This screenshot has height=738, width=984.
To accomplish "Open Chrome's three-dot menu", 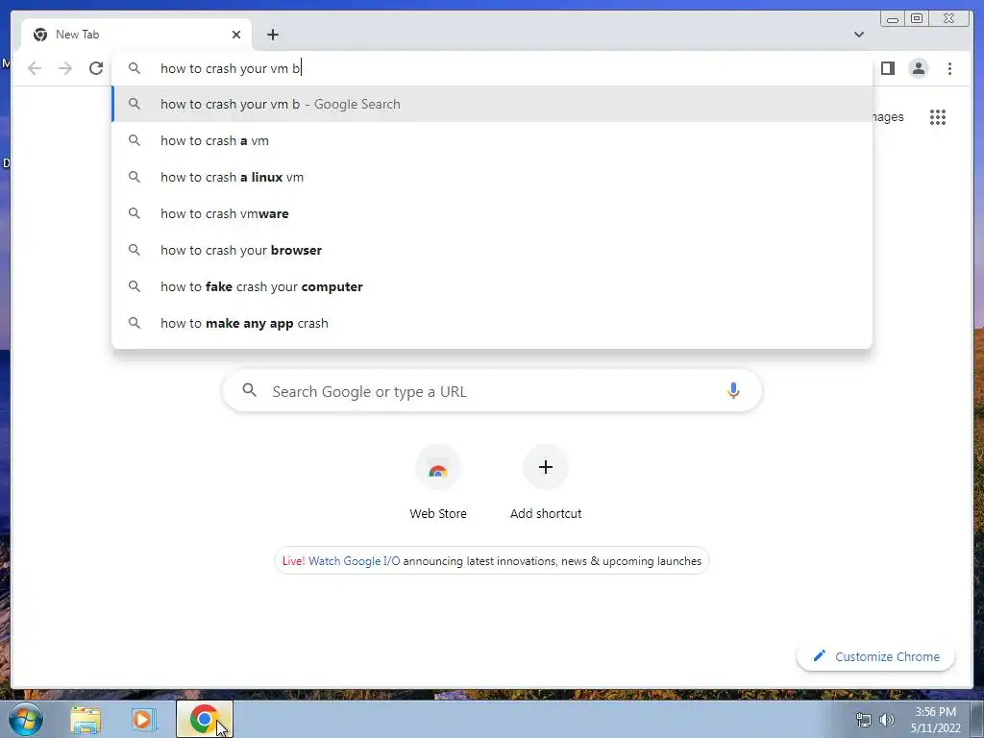I will point(949,68).
